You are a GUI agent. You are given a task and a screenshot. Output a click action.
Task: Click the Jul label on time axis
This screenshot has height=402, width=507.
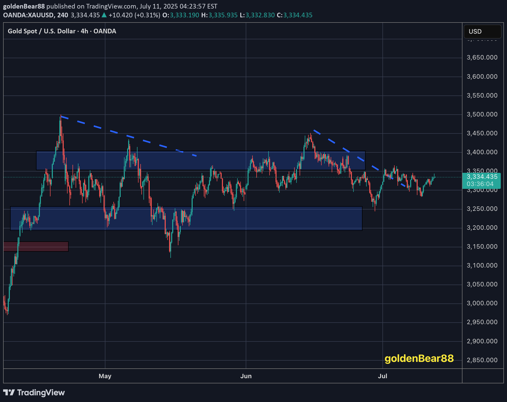pos(382,376)
